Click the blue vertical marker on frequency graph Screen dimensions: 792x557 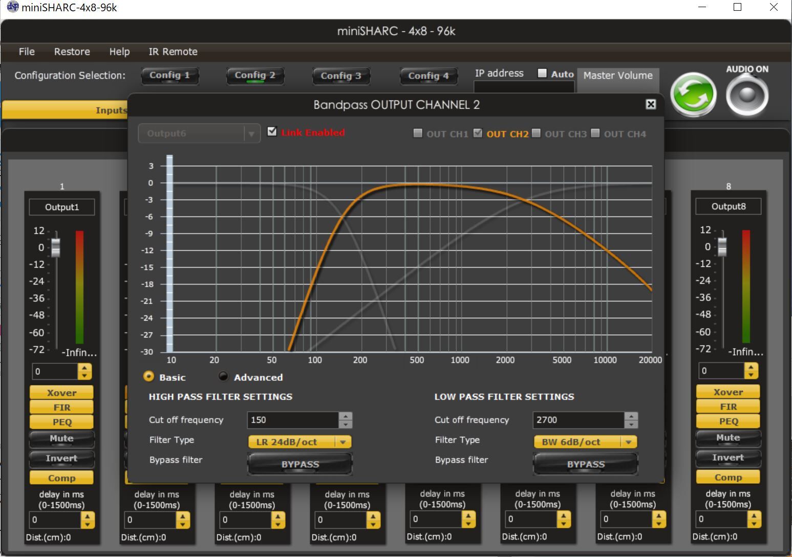click(169, 253)
